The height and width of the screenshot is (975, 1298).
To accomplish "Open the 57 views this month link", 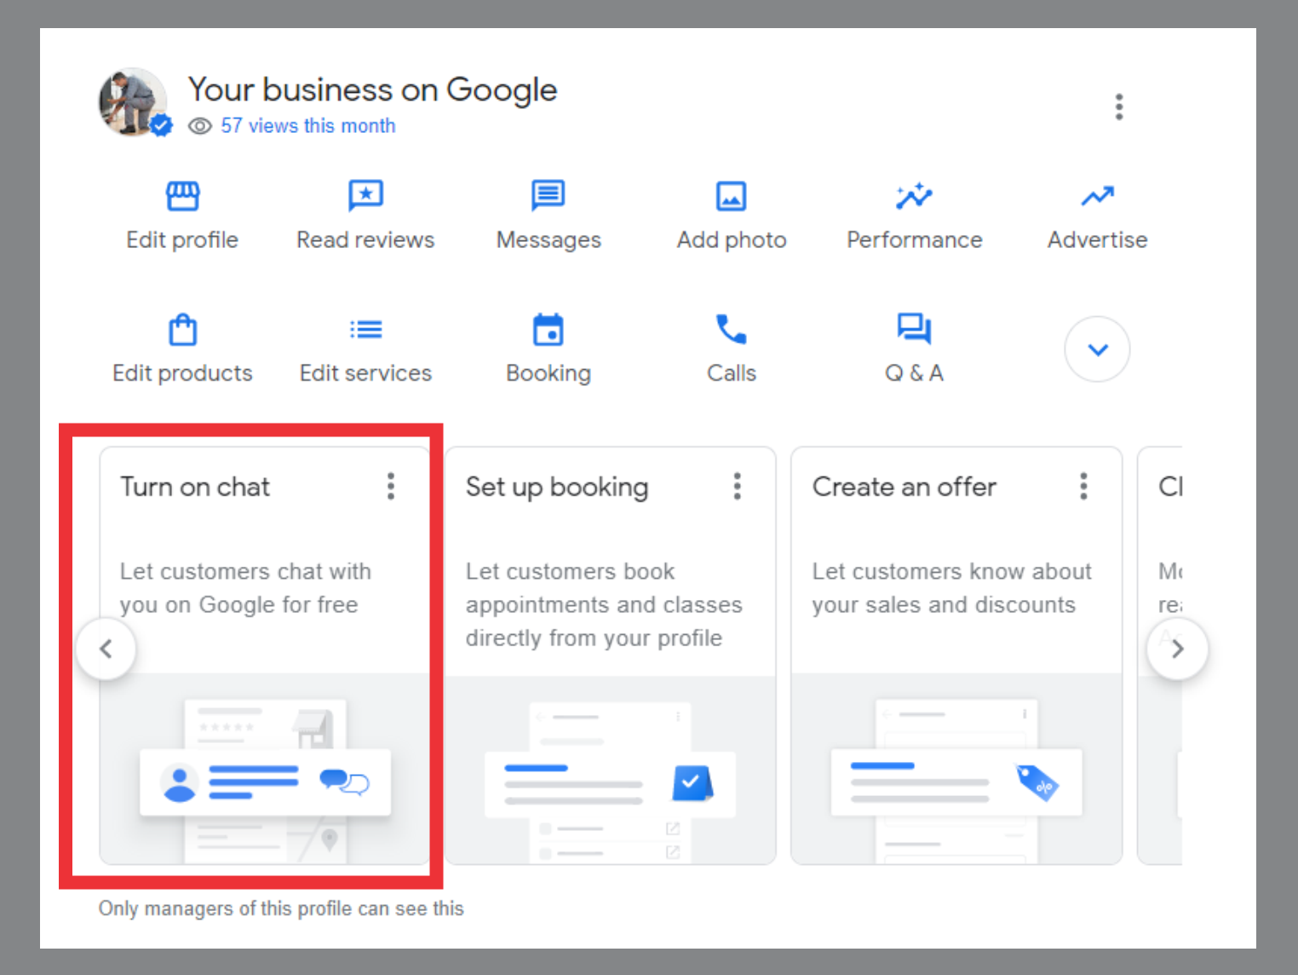I will click(x=308, y=126).
